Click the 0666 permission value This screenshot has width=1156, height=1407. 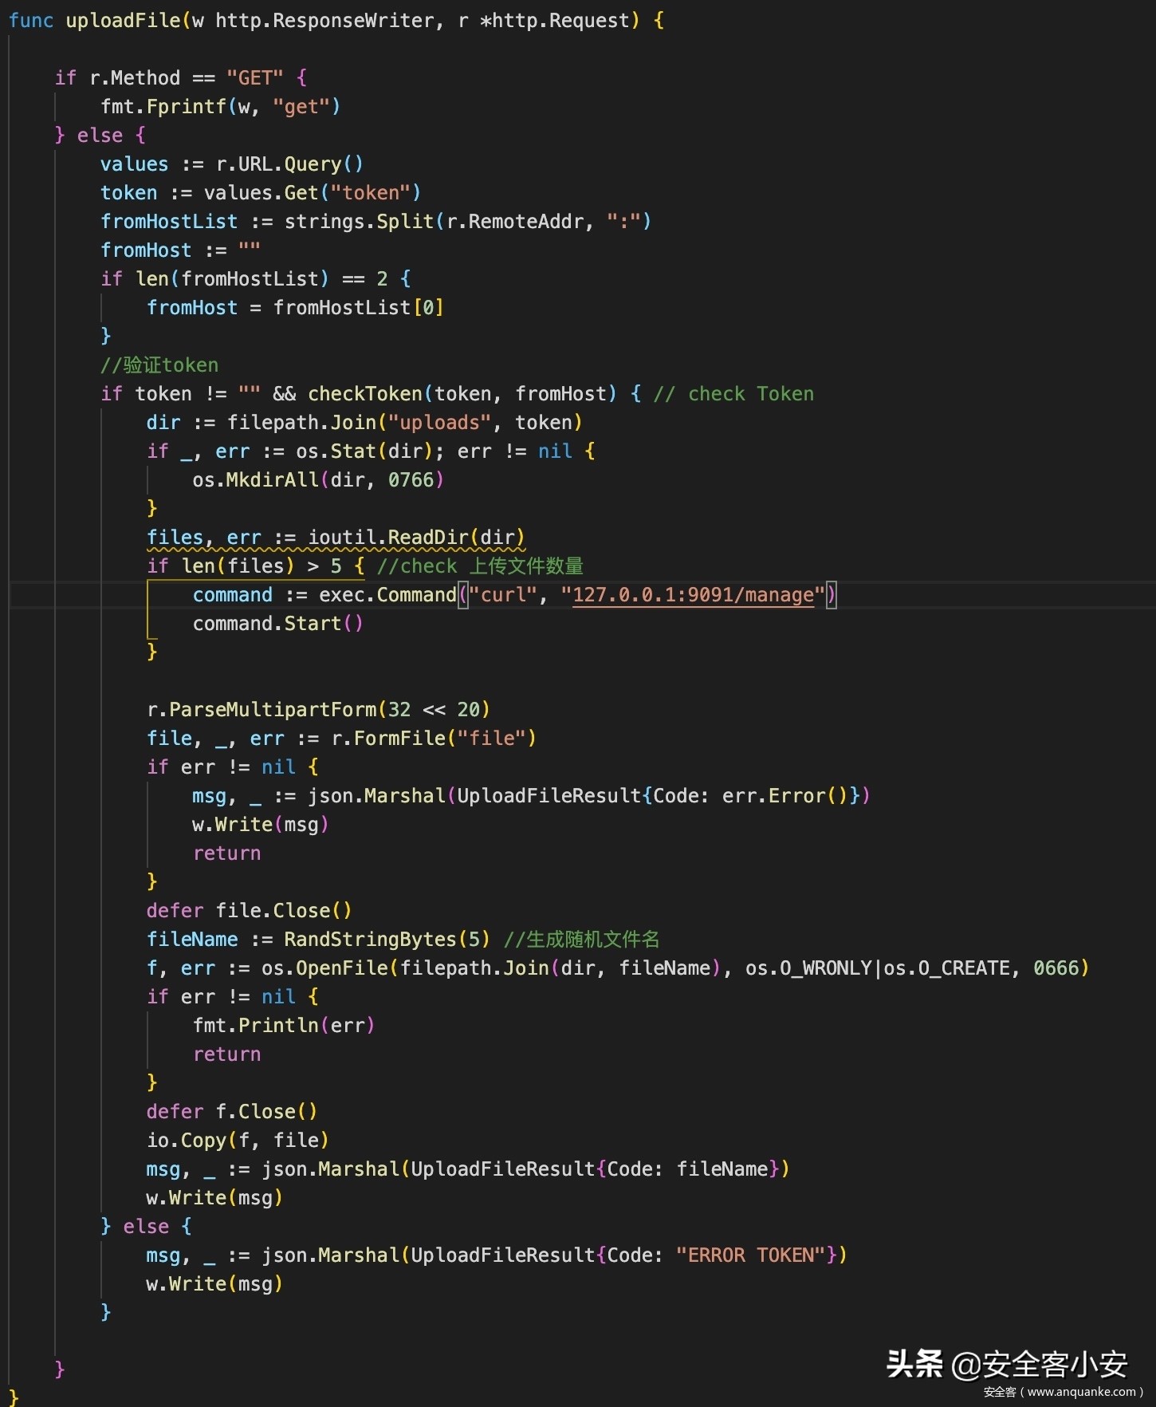click(1056, 968)
